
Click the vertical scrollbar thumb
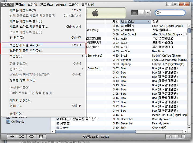pos(189,30)
